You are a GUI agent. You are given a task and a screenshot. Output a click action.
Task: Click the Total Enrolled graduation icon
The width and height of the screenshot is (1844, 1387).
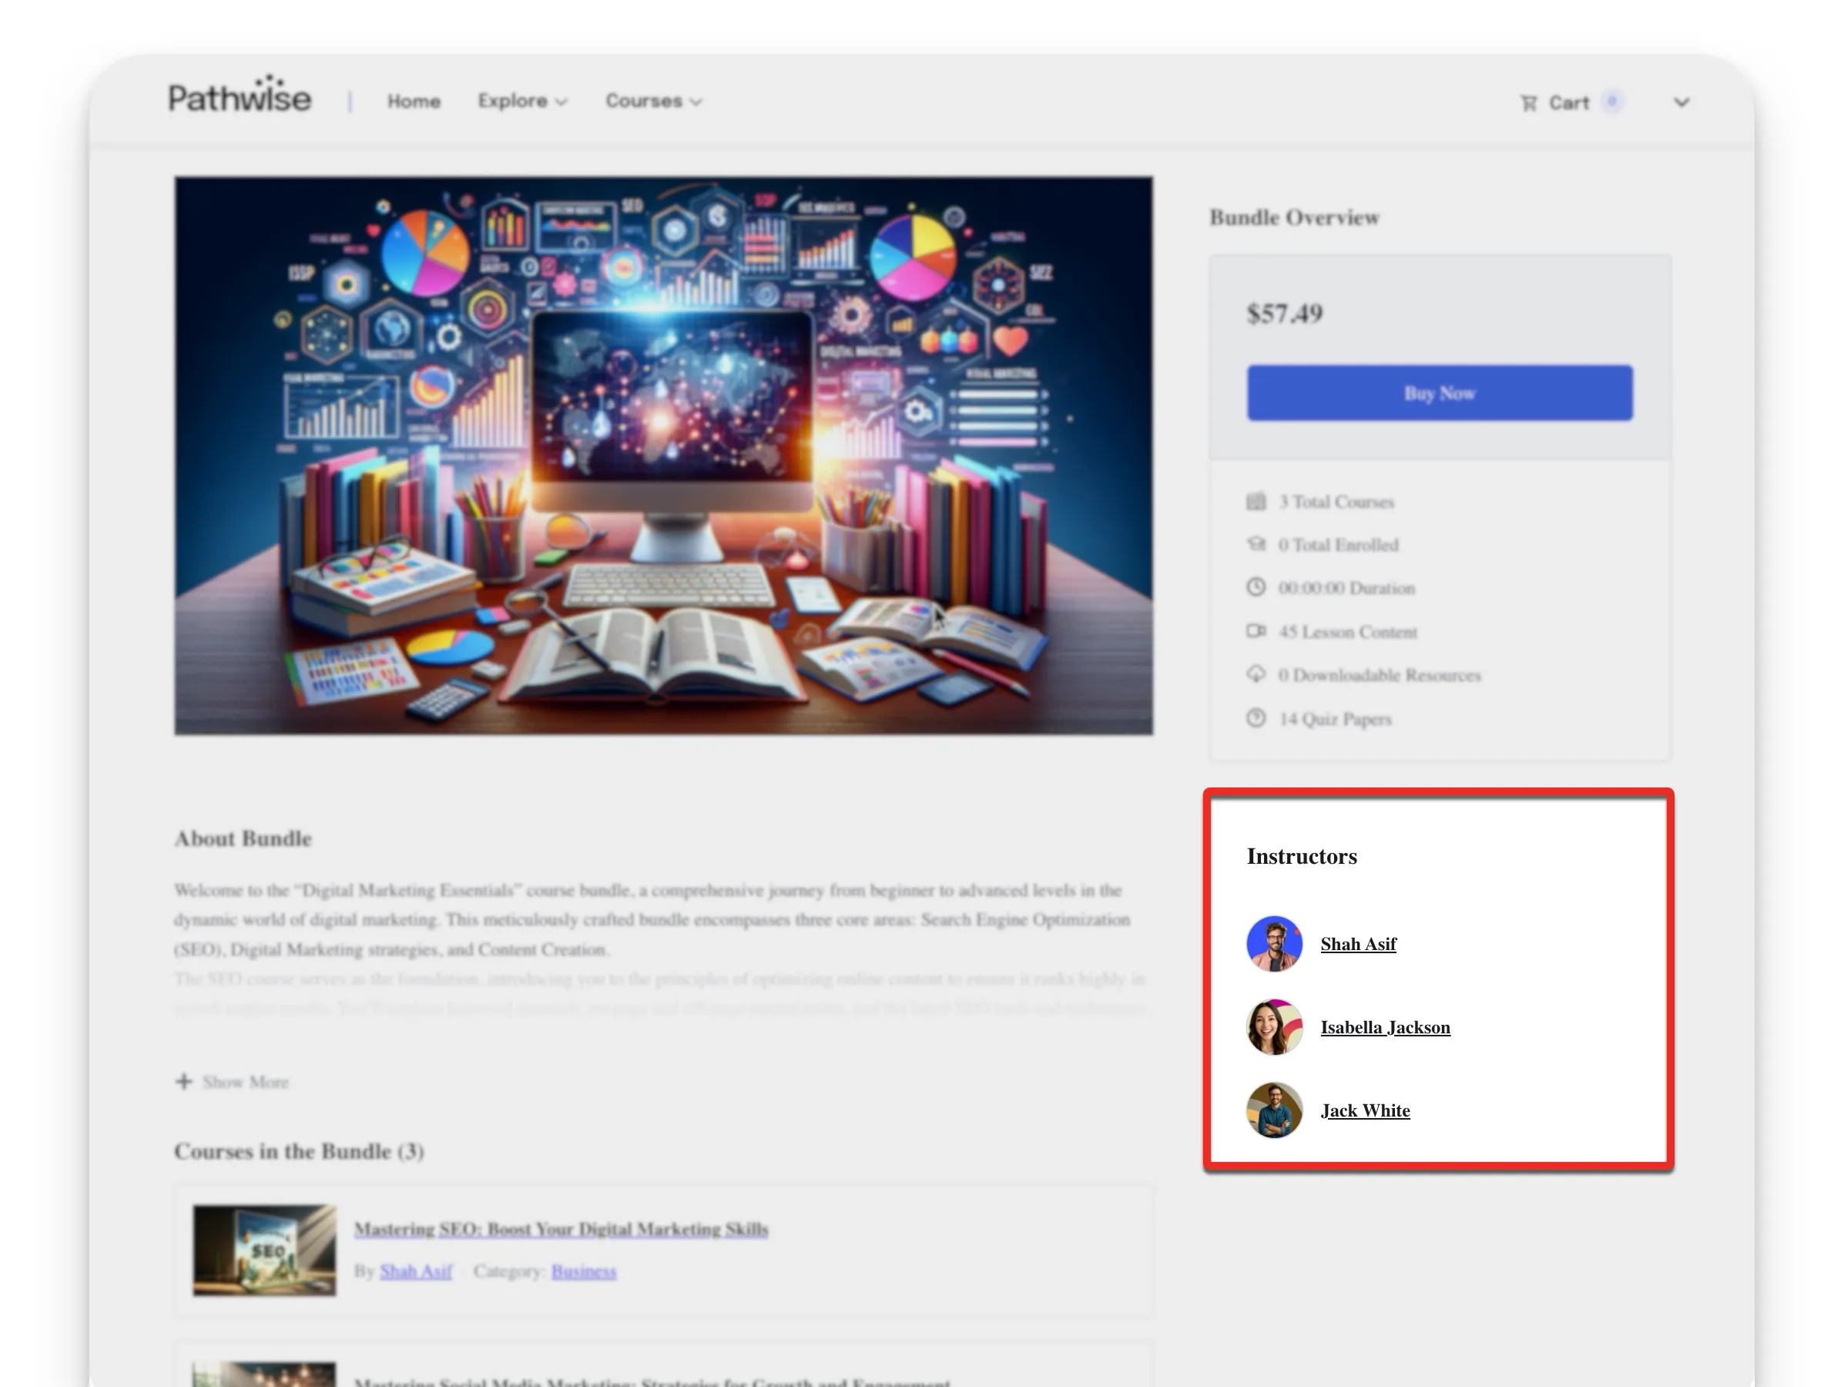tap(1256, 545)
